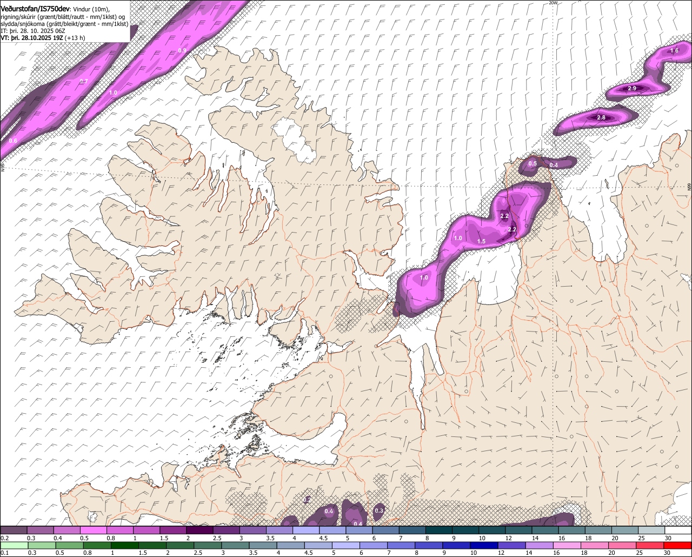Click the 0.1 label in the legend
The width and height of the screenshot is (692, 557).
point(5,553)
